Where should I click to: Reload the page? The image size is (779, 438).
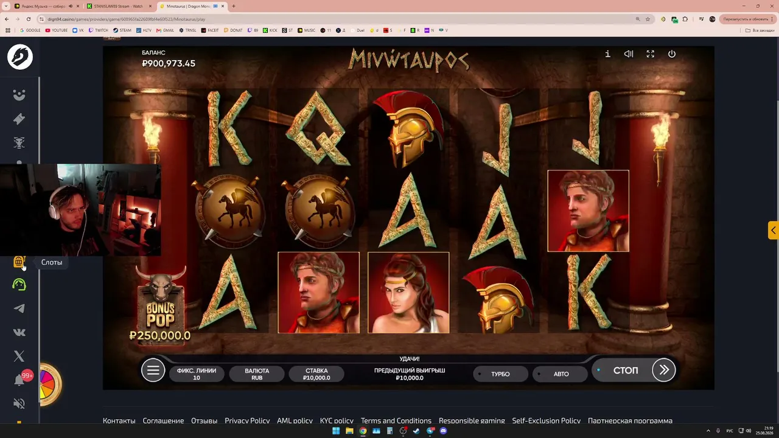28,19
